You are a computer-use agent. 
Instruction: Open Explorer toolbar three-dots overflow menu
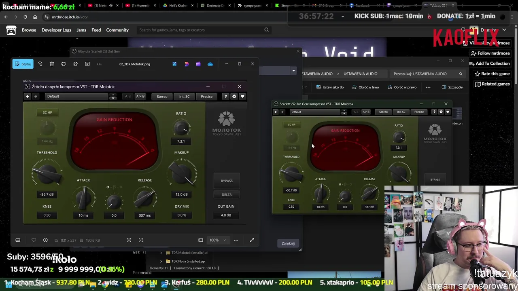click(428, 87)
